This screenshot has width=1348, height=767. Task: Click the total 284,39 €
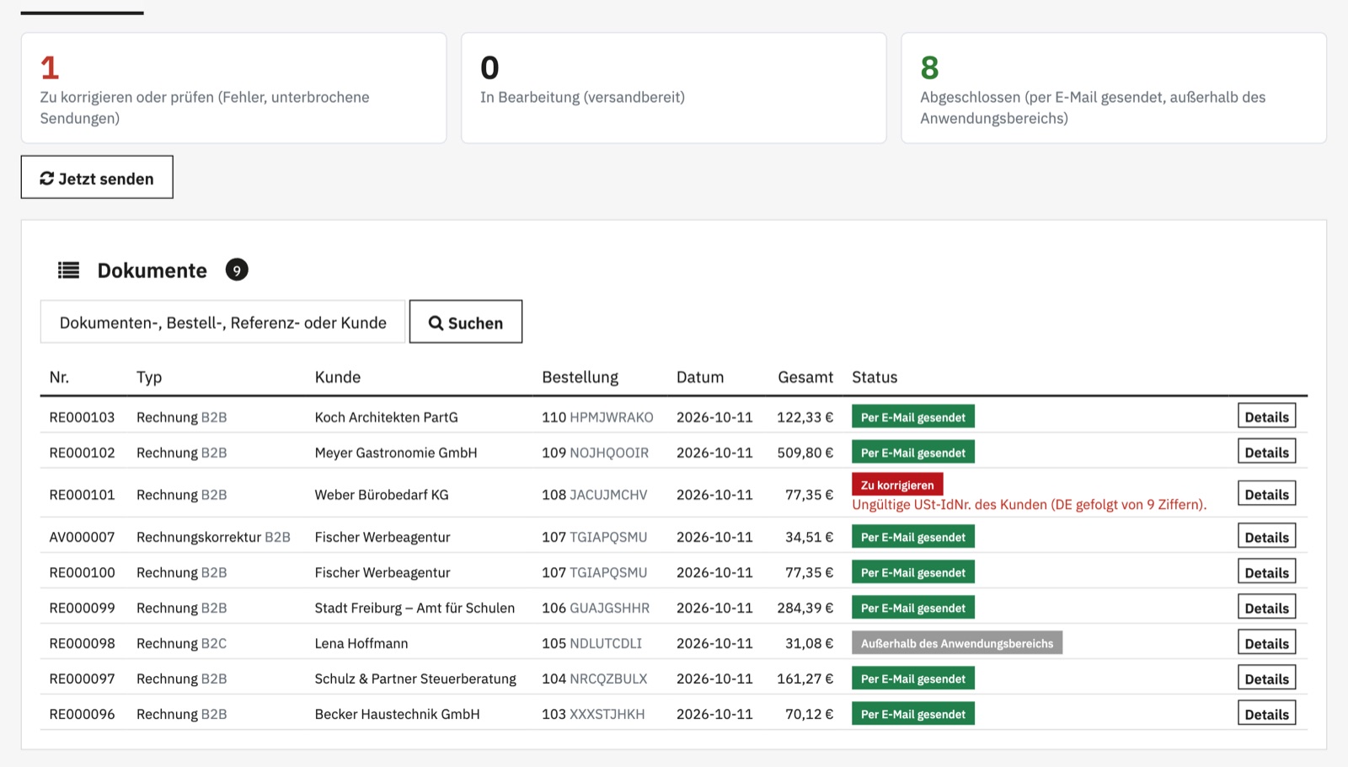click(x=805, y=608)
